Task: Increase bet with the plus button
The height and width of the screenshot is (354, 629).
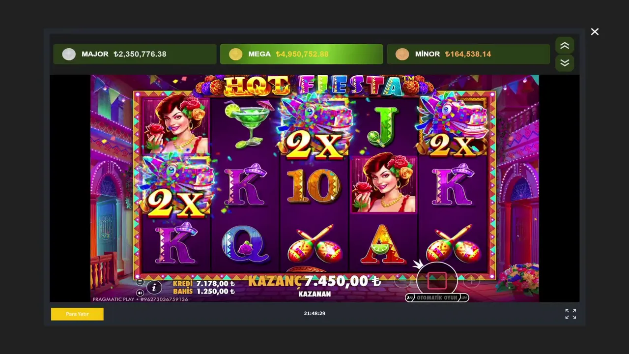Action: coord(471,281)
